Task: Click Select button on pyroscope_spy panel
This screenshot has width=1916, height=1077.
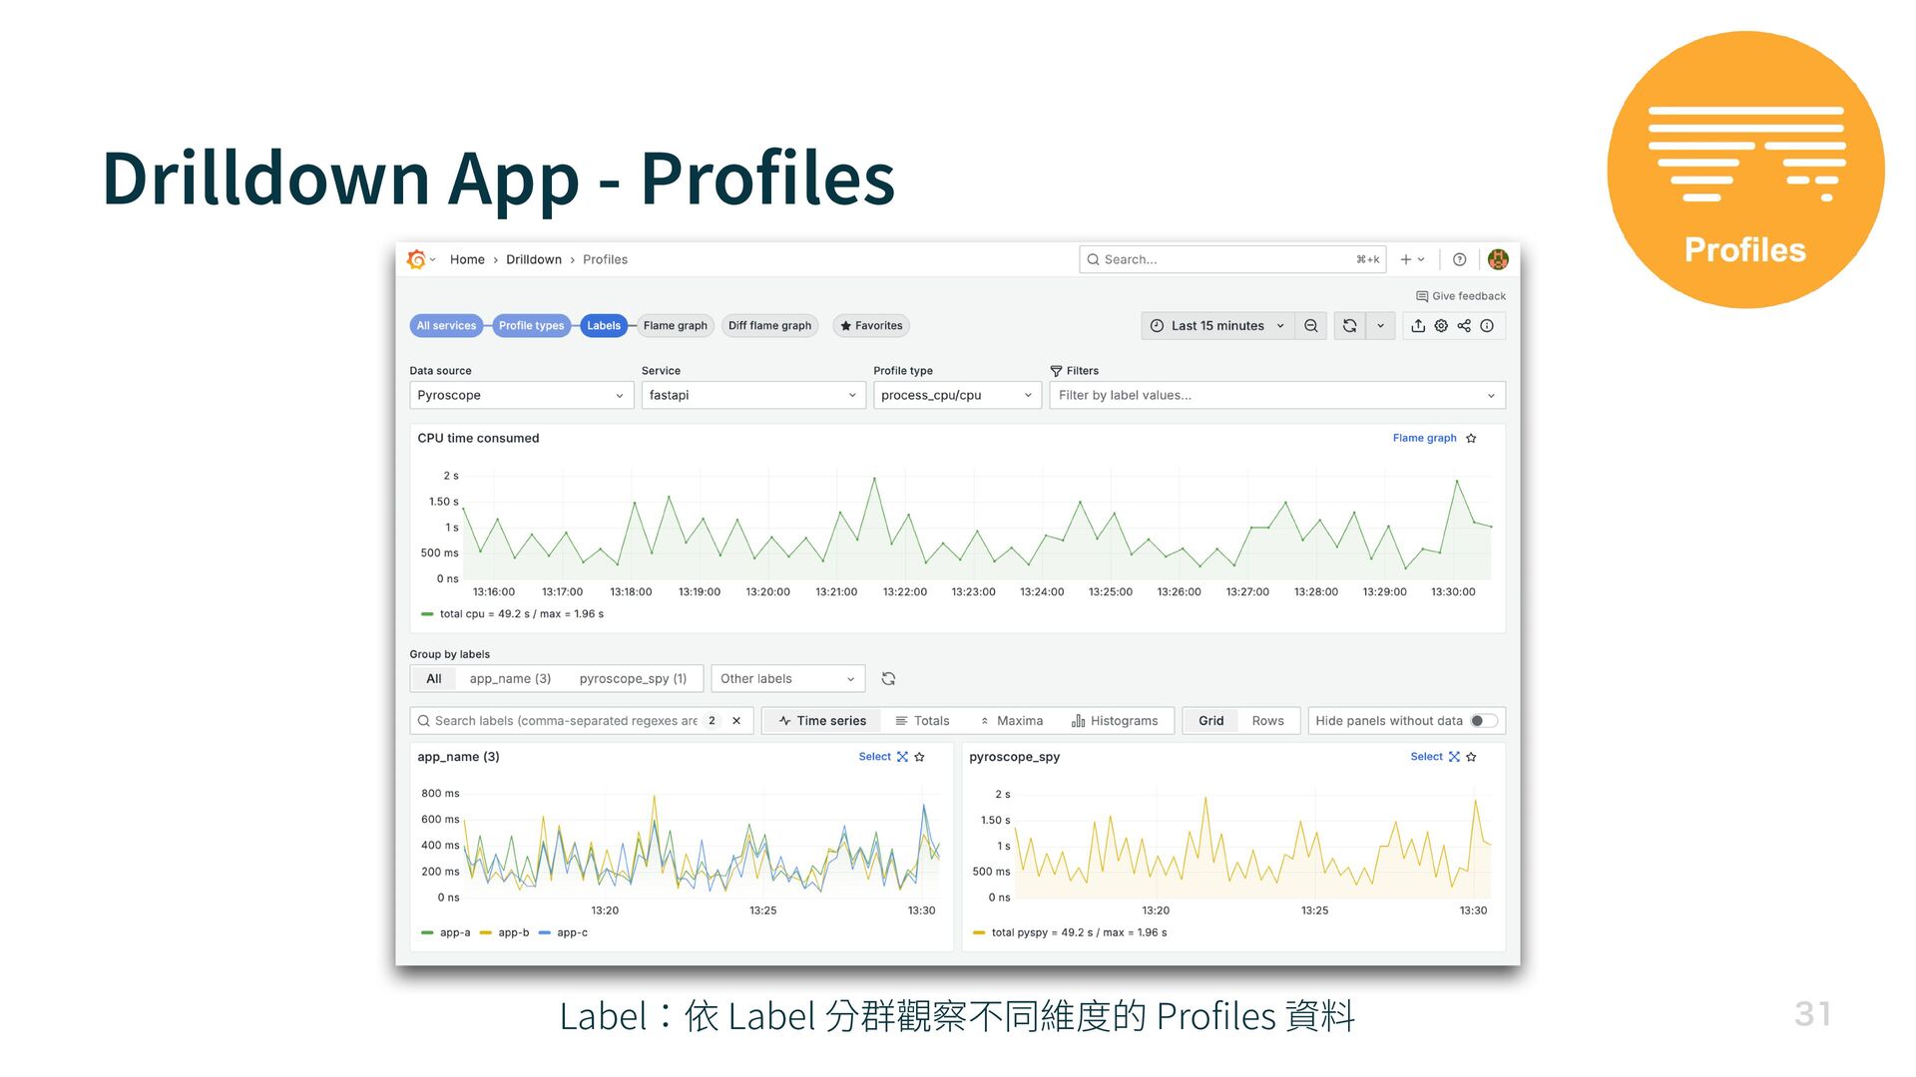Action: tap(1426, 757)
